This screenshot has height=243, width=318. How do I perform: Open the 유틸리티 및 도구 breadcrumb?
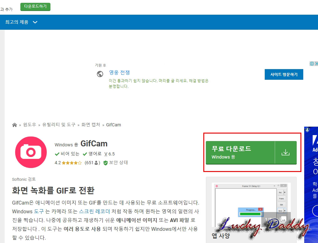[x=59, y=125]
